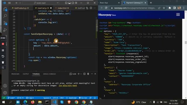Open changes icon in editor toolbar
187x105 pixels.
[x=87, y=8]
